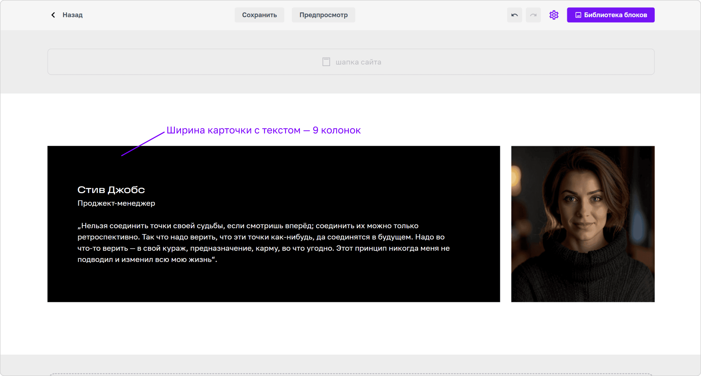Select the woman portrait image
This screenshot has height=376, width=701.
(583, 224)
